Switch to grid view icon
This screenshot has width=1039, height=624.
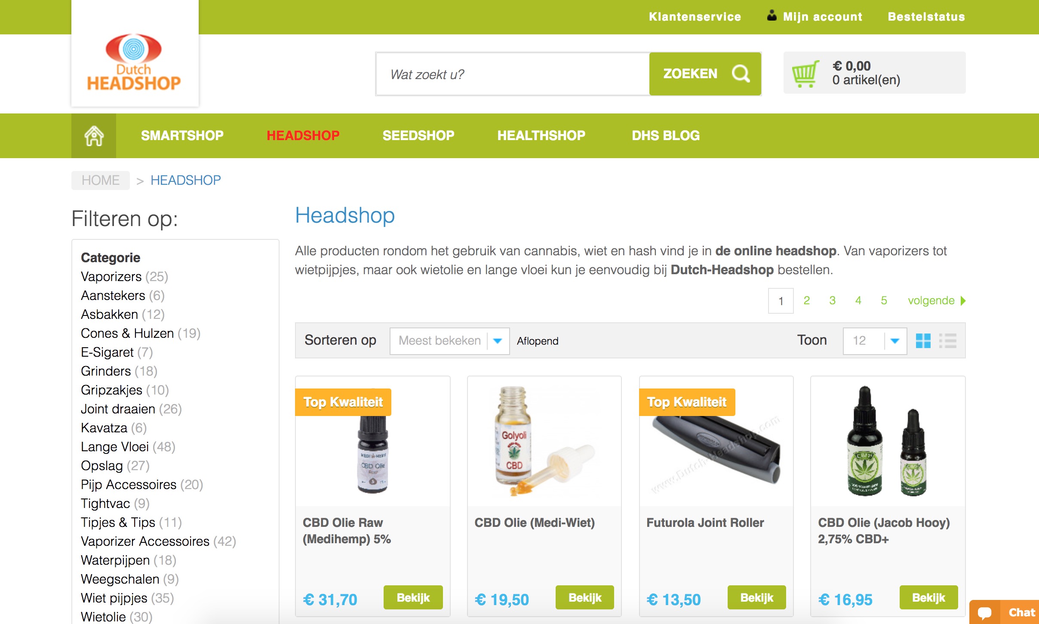coord(923,341)
